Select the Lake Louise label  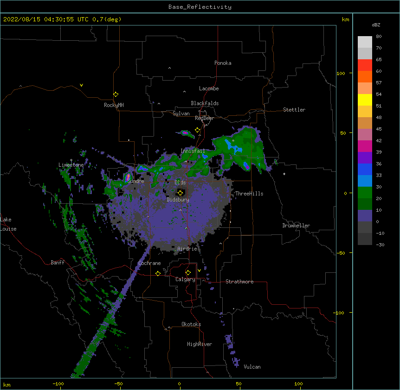coord(8,224)
